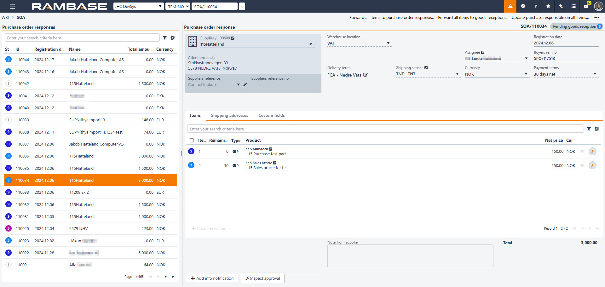Expand the Warehouse location dropdown

point(388,43)
